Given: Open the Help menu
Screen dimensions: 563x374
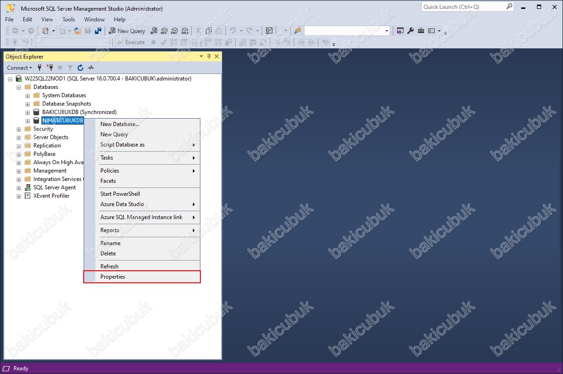Looking at the screenshot, I should coord(119,20).
